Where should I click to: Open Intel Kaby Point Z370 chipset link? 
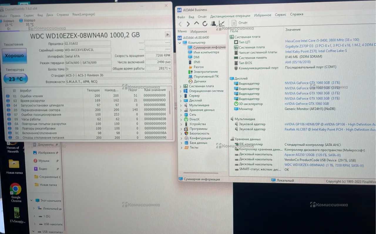316,51
